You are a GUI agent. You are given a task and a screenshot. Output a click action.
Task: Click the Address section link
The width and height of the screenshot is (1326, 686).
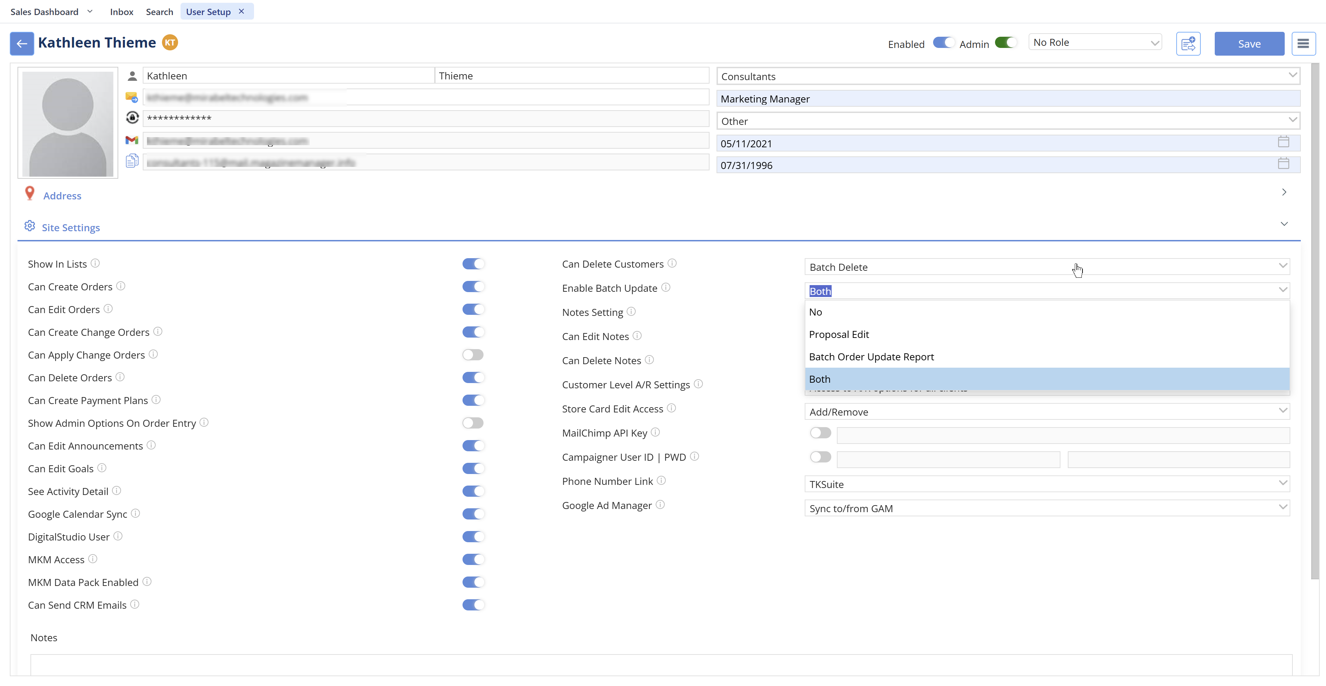point(62,196)
